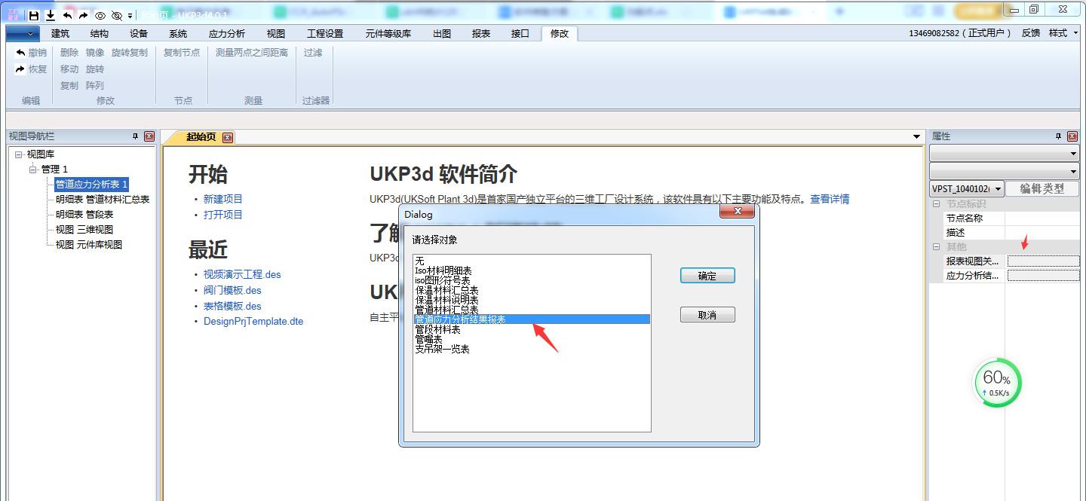Click the show (eye) icon in title bar
Viewport: 1086px width, 501px height.
100,15
